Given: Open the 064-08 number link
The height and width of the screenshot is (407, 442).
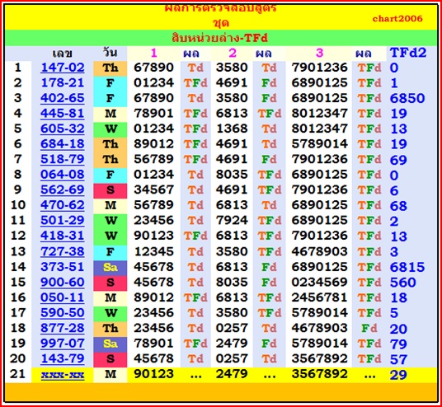Looking at the screenshot, I should (63, 175).
